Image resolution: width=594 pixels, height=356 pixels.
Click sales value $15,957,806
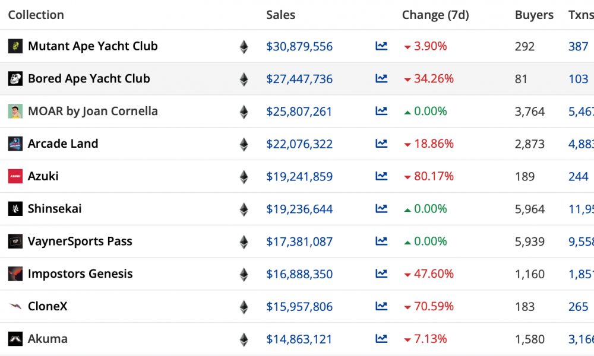(299, 307)
